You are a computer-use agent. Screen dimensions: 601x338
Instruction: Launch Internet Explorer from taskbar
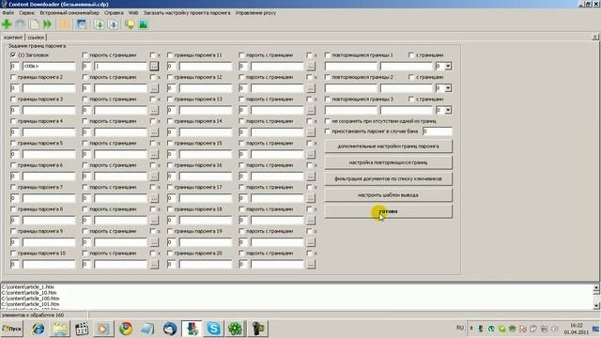[x=38, y=329]
